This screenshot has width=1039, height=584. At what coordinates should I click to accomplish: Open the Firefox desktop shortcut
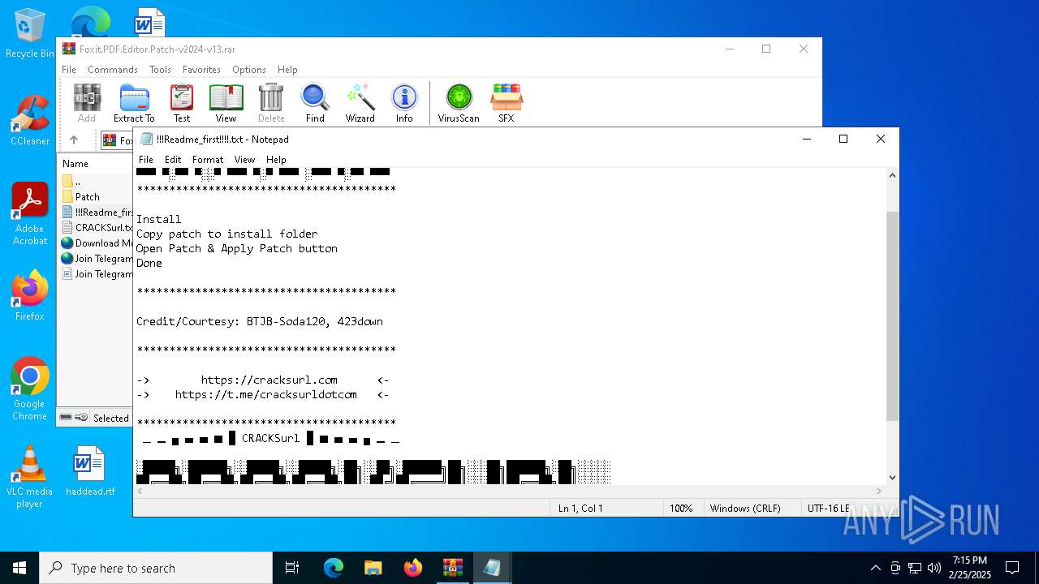point(29,296)
